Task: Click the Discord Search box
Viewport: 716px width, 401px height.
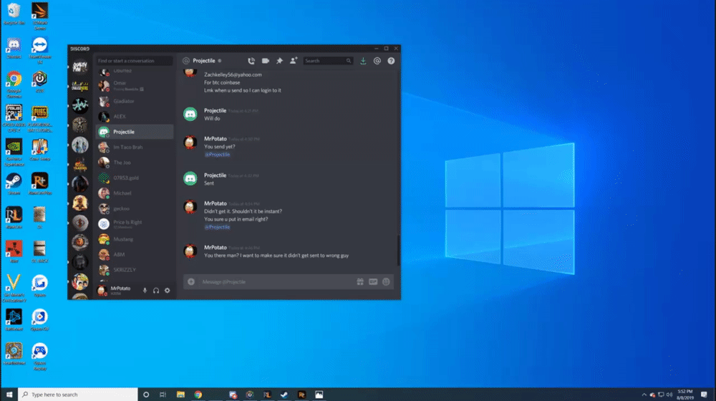Action: [x=328, y=61]
